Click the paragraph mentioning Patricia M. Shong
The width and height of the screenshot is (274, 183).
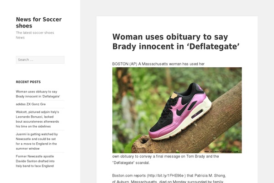click(x=169, y=178)
